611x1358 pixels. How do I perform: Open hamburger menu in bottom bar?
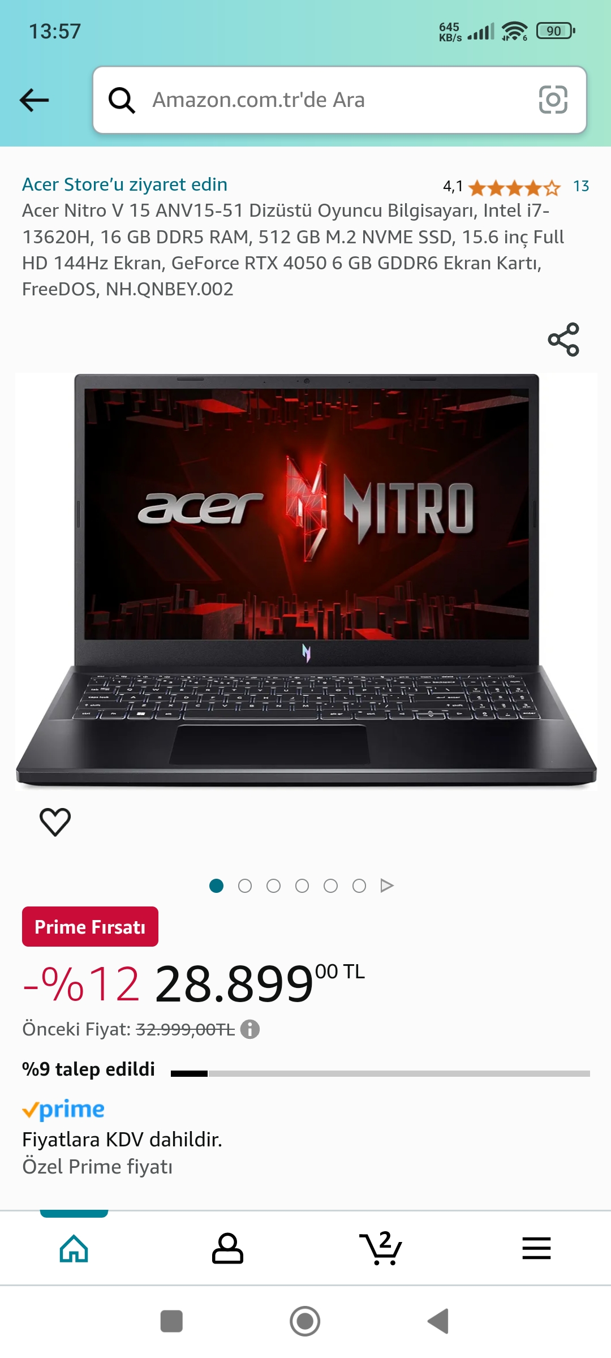536,1248
